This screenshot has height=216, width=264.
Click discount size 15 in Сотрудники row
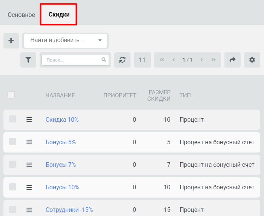[x=167, y=210]
